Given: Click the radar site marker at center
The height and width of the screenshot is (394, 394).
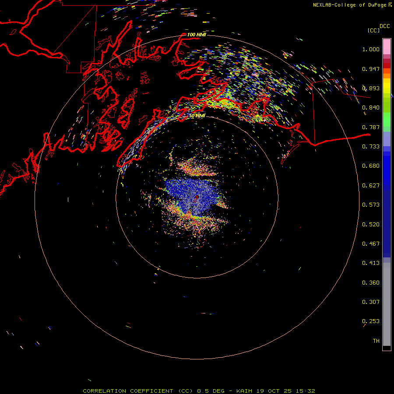Looking at the screenshot, I should click(197, 197).
